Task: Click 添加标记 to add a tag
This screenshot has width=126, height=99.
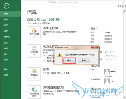Action: (108, 39)
